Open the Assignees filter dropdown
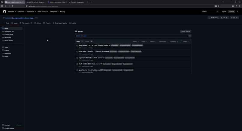This screenshot has width=242, height=131. coord(174,41)
